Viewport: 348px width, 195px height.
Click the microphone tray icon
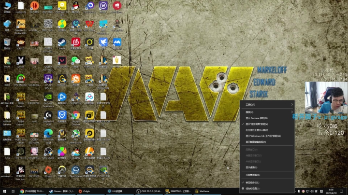click(299, 191)
